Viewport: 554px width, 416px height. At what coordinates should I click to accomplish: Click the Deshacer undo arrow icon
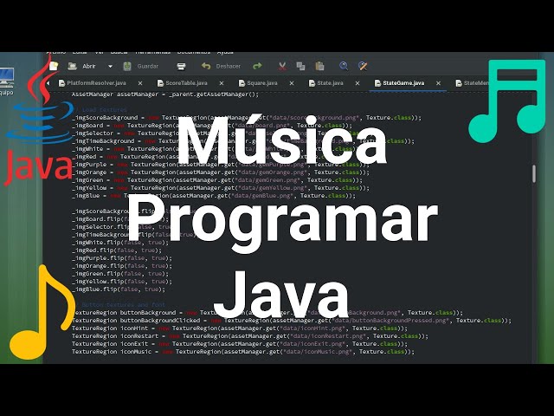point(206,66)
